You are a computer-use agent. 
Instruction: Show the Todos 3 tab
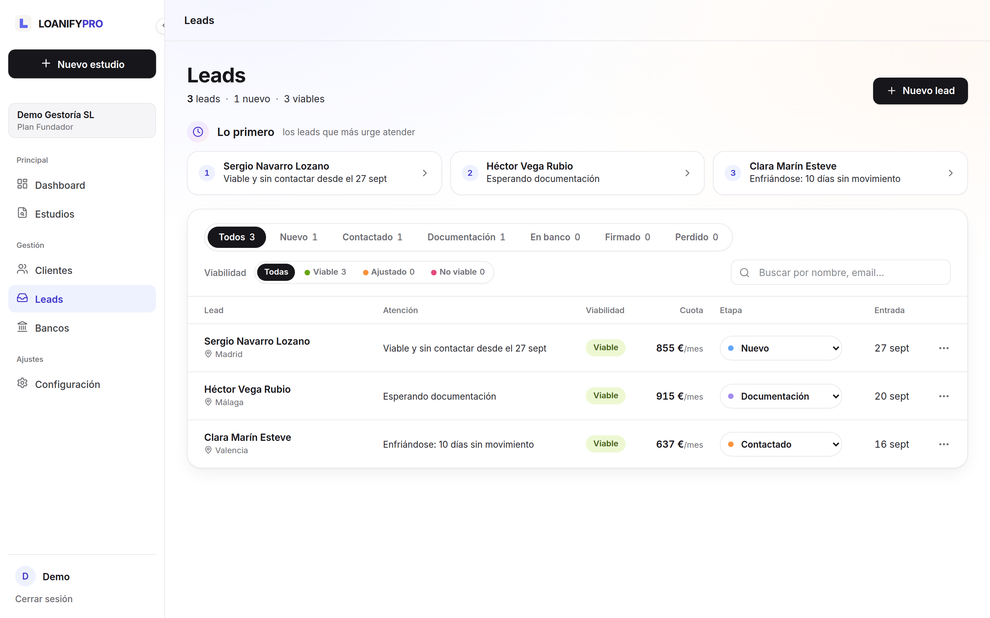point(236,237)
